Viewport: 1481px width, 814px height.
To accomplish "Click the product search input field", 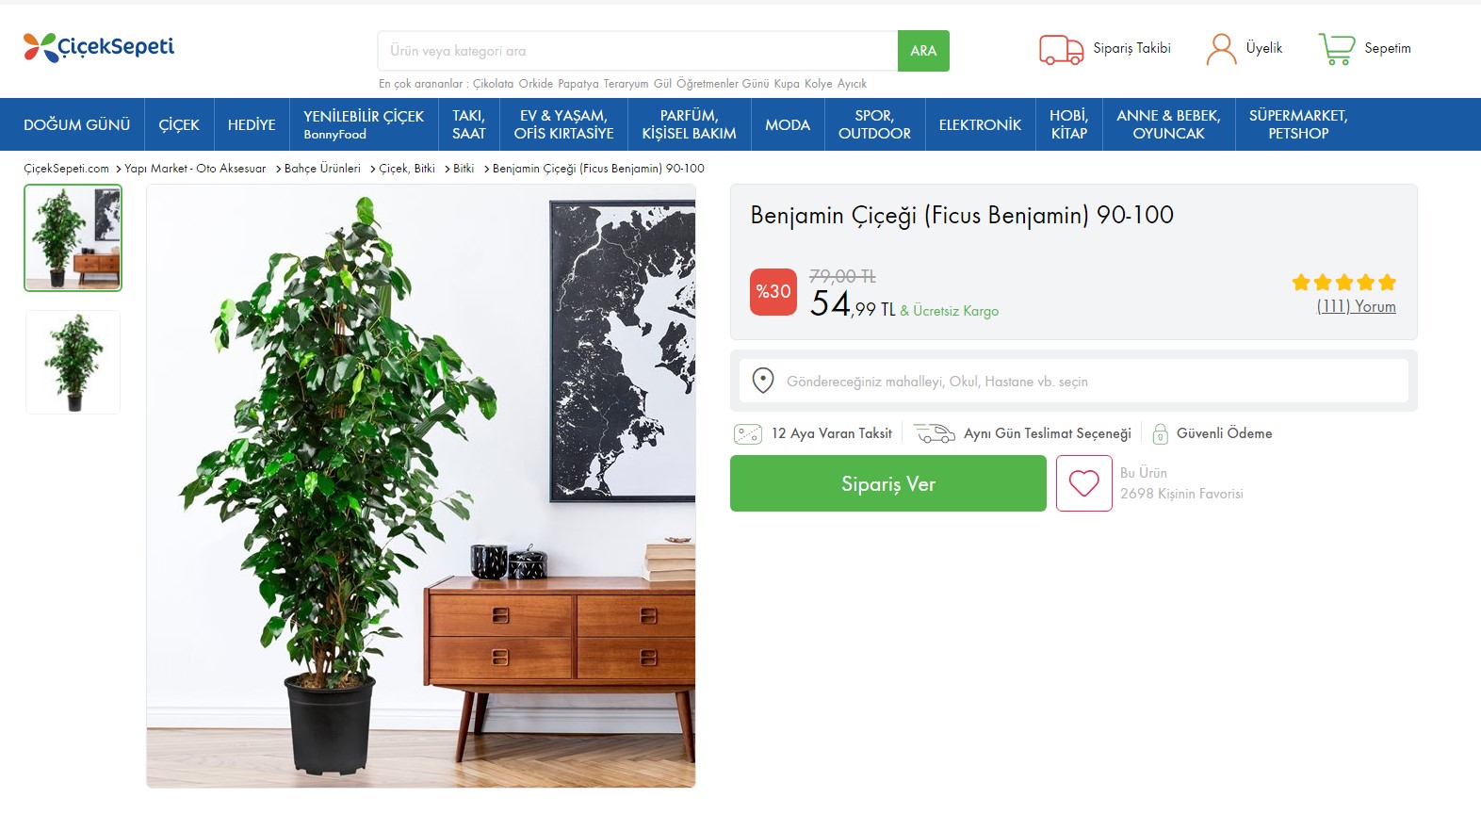I will [x=638, y=51].
